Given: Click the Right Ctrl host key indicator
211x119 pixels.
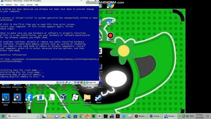Looking at the screenshot, I should click(92, 83).
